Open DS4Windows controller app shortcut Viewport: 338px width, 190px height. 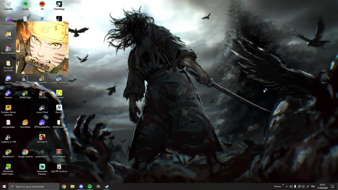[8, 21]
